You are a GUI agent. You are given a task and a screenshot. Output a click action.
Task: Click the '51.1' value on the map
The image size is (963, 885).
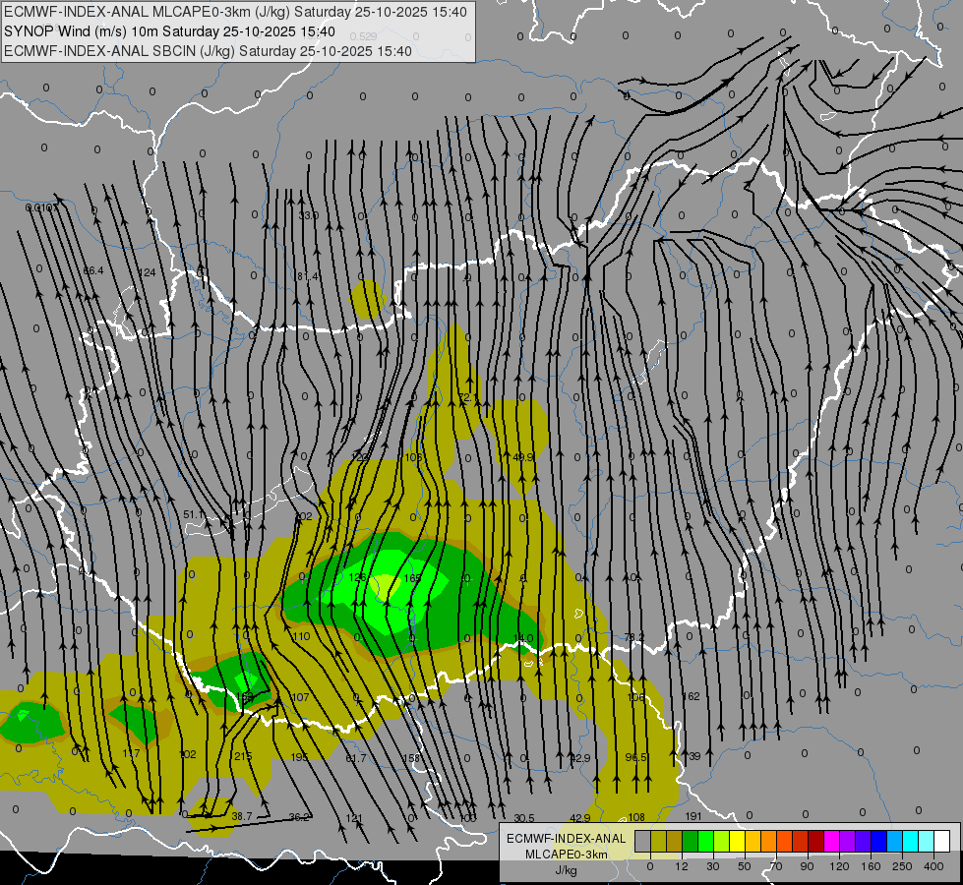coord(194,514)
